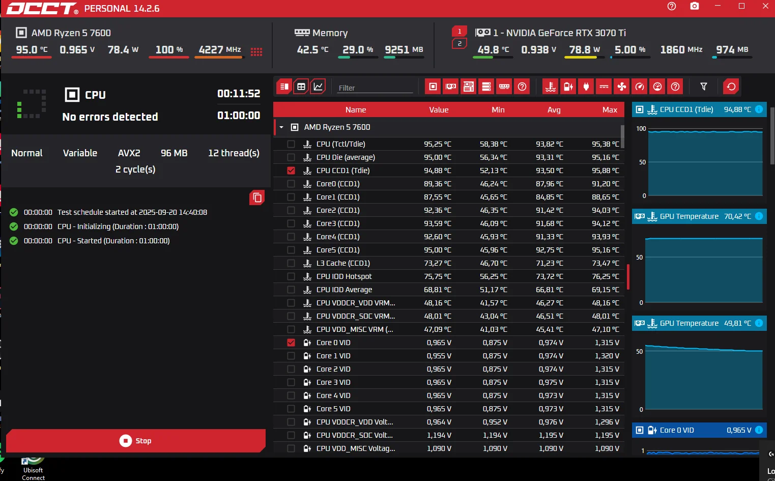
Task: Toggle the voltage sensor type filter
Action: point(568,87)
